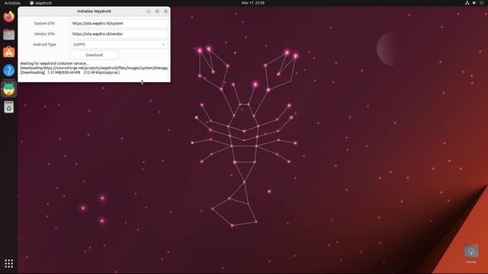Click the volume icon in top bar
Viewport: 488px width, 274px height.
[x=474, y=3]
